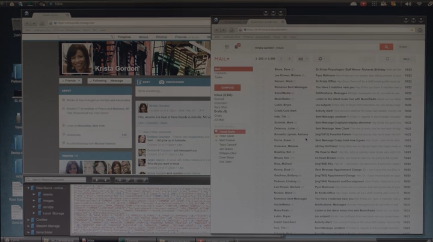Screen dimensions: 433x242
Task: Click the Following button on the profile
Action: [x=98, y=81]
